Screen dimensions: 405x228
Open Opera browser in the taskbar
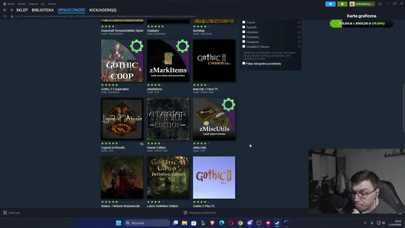(231, 223)
